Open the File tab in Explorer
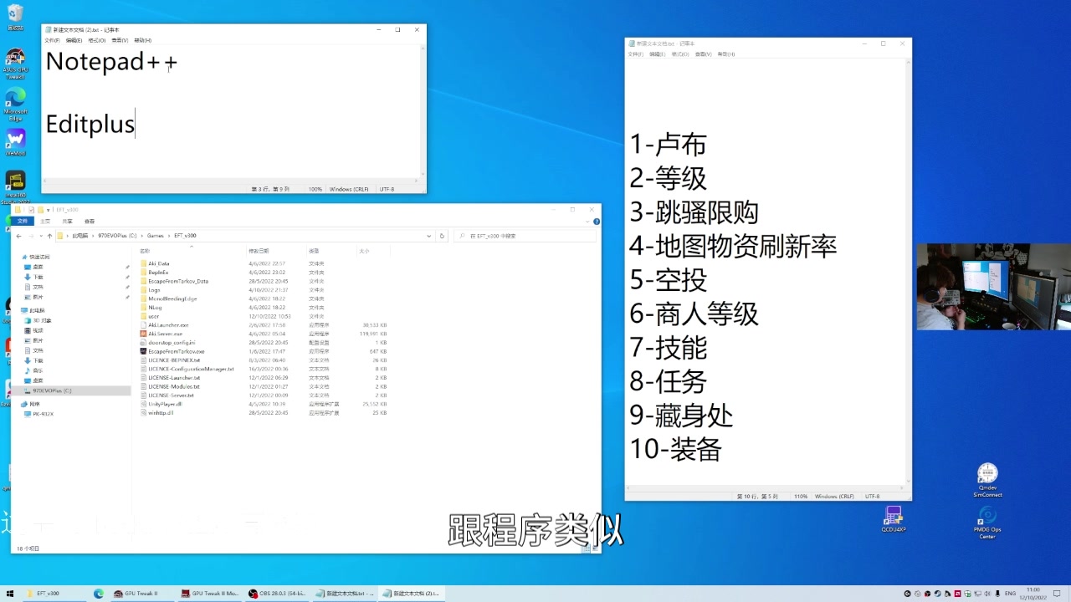The height and width of the screenshot is (602, 1071). [23, 222]
